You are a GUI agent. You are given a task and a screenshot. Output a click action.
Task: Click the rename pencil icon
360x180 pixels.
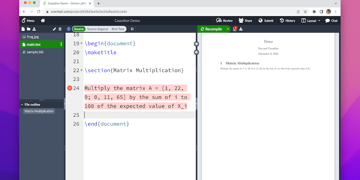[x=54, y=29]
